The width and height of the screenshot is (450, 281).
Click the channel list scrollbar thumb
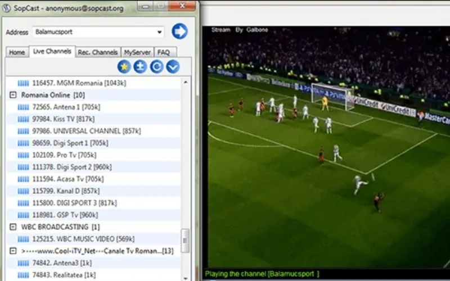185,241
